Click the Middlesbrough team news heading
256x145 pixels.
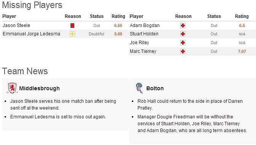point(39,88)
